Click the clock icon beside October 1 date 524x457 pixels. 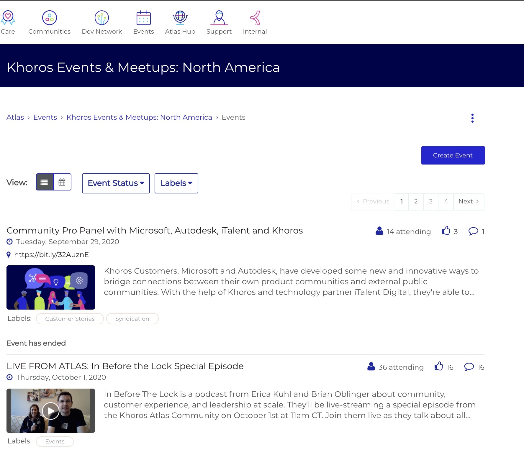pos(10,377)
